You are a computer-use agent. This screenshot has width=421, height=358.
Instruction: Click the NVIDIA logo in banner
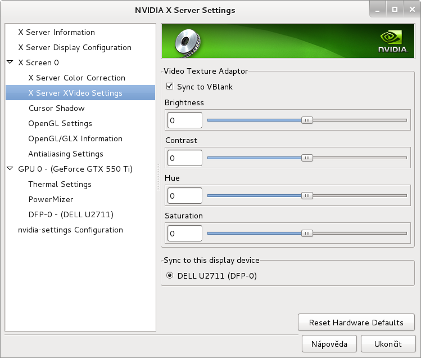click(x=393, y=42)
